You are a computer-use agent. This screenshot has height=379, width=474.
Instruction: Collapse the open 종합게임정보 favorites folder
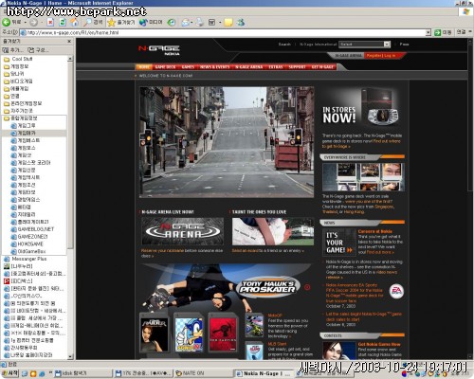tap(20, 118)
